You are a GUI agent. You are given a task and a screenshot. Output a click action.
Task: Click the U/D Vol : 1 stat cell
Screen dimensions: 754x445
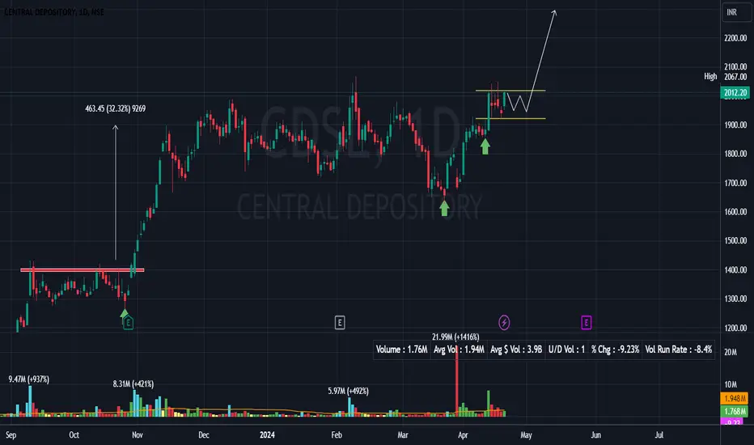[566, 350]
